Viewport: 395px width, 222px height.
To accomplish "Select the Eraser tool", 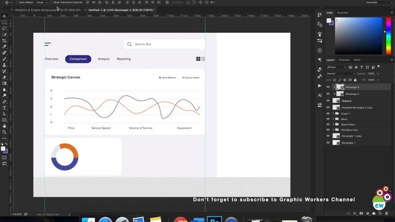I will (4, 77).
